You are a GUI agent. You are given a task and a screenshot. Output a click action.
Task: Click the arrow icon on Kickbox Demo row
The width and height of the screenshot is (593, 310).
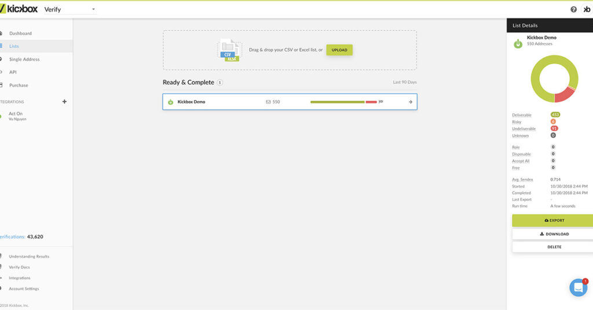pyautogui.click(x=410, y=102)
